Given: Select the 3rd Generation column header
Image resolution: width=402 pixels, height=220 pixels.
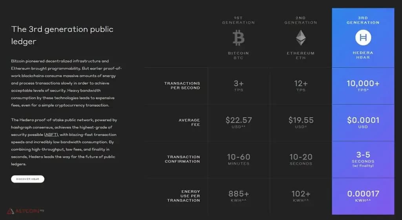Looking at the screenshot, I should [x=363, y=20].
